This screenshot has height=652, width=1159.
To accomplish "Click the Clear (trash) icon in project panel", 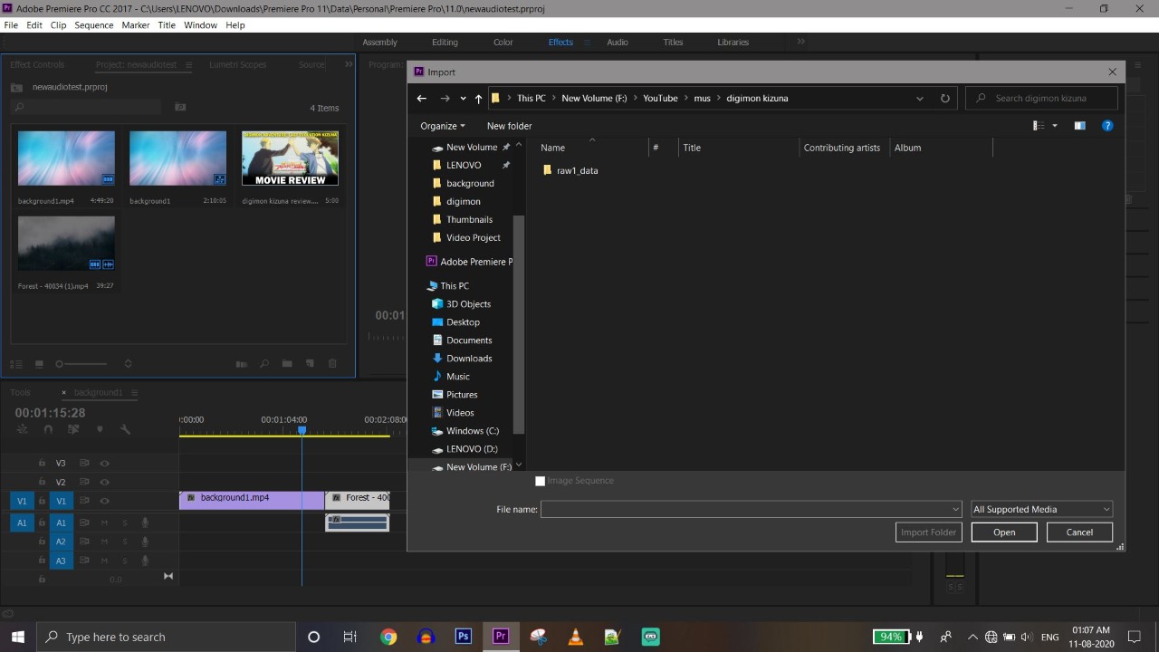I will (332, 364).
